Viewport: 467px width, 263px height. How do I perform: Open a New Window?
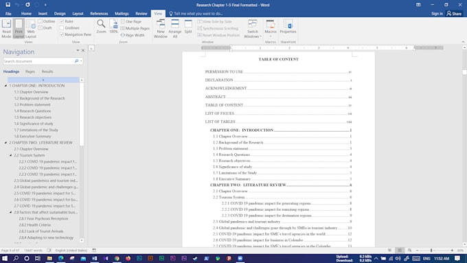[x=161, y=29]
